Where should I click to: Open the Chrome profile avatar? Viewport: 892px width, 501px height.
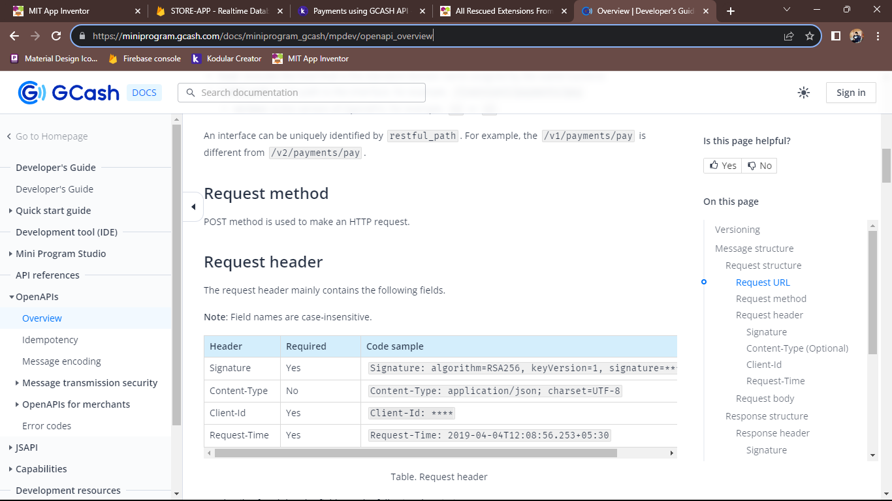pyautogui.click(x=856, y=36)
